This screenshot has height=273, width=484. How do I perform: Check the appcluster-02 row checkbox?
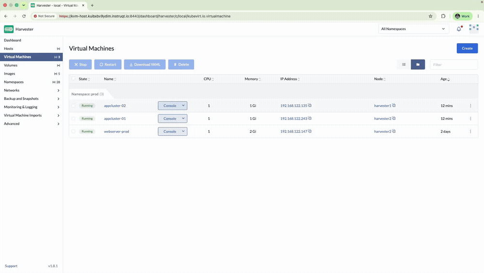coord(73,106)
